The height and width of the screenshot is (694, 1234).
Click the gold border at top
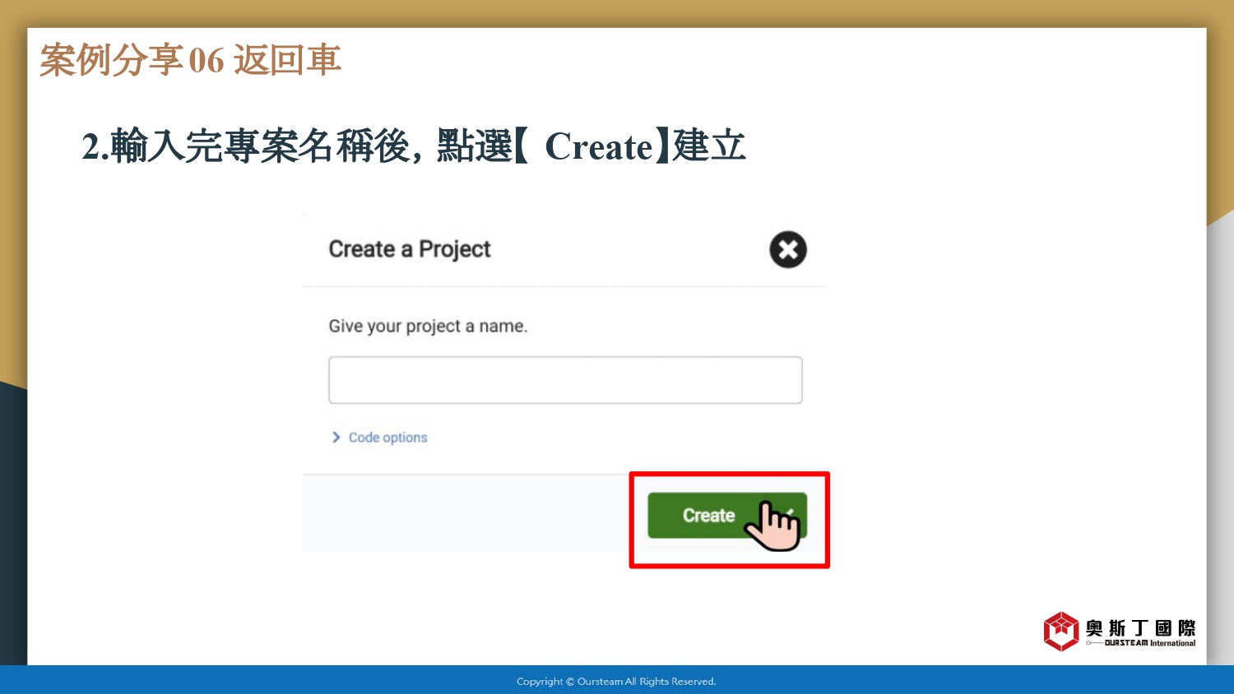[617, 13]
